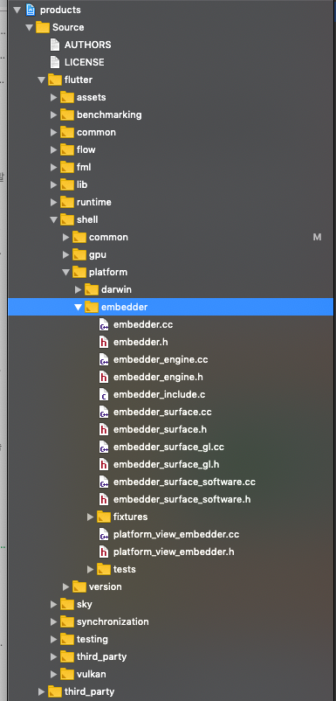Click the C++ icon for embedder_surface_gl.cc

(x=104, y=447)
